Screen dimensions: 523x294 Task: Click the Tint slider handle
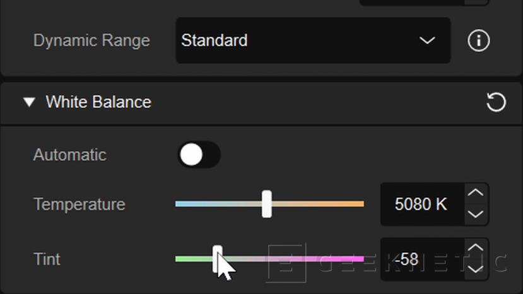[217, 258]
